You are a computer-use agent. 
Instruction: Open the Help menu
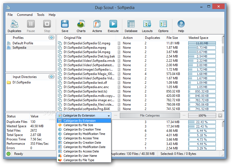pos(52,15)
